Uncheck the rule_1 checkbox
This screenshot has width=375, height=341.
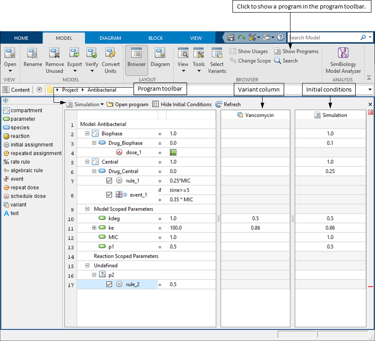click(109, 181)
